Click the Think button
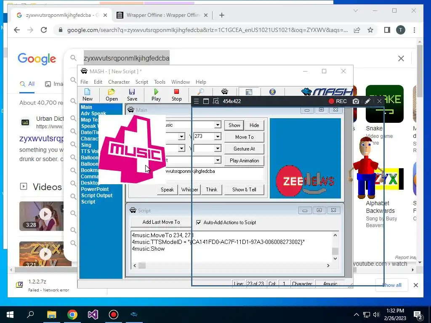Viewport: 431px width, 323px height. click(211, 190)
